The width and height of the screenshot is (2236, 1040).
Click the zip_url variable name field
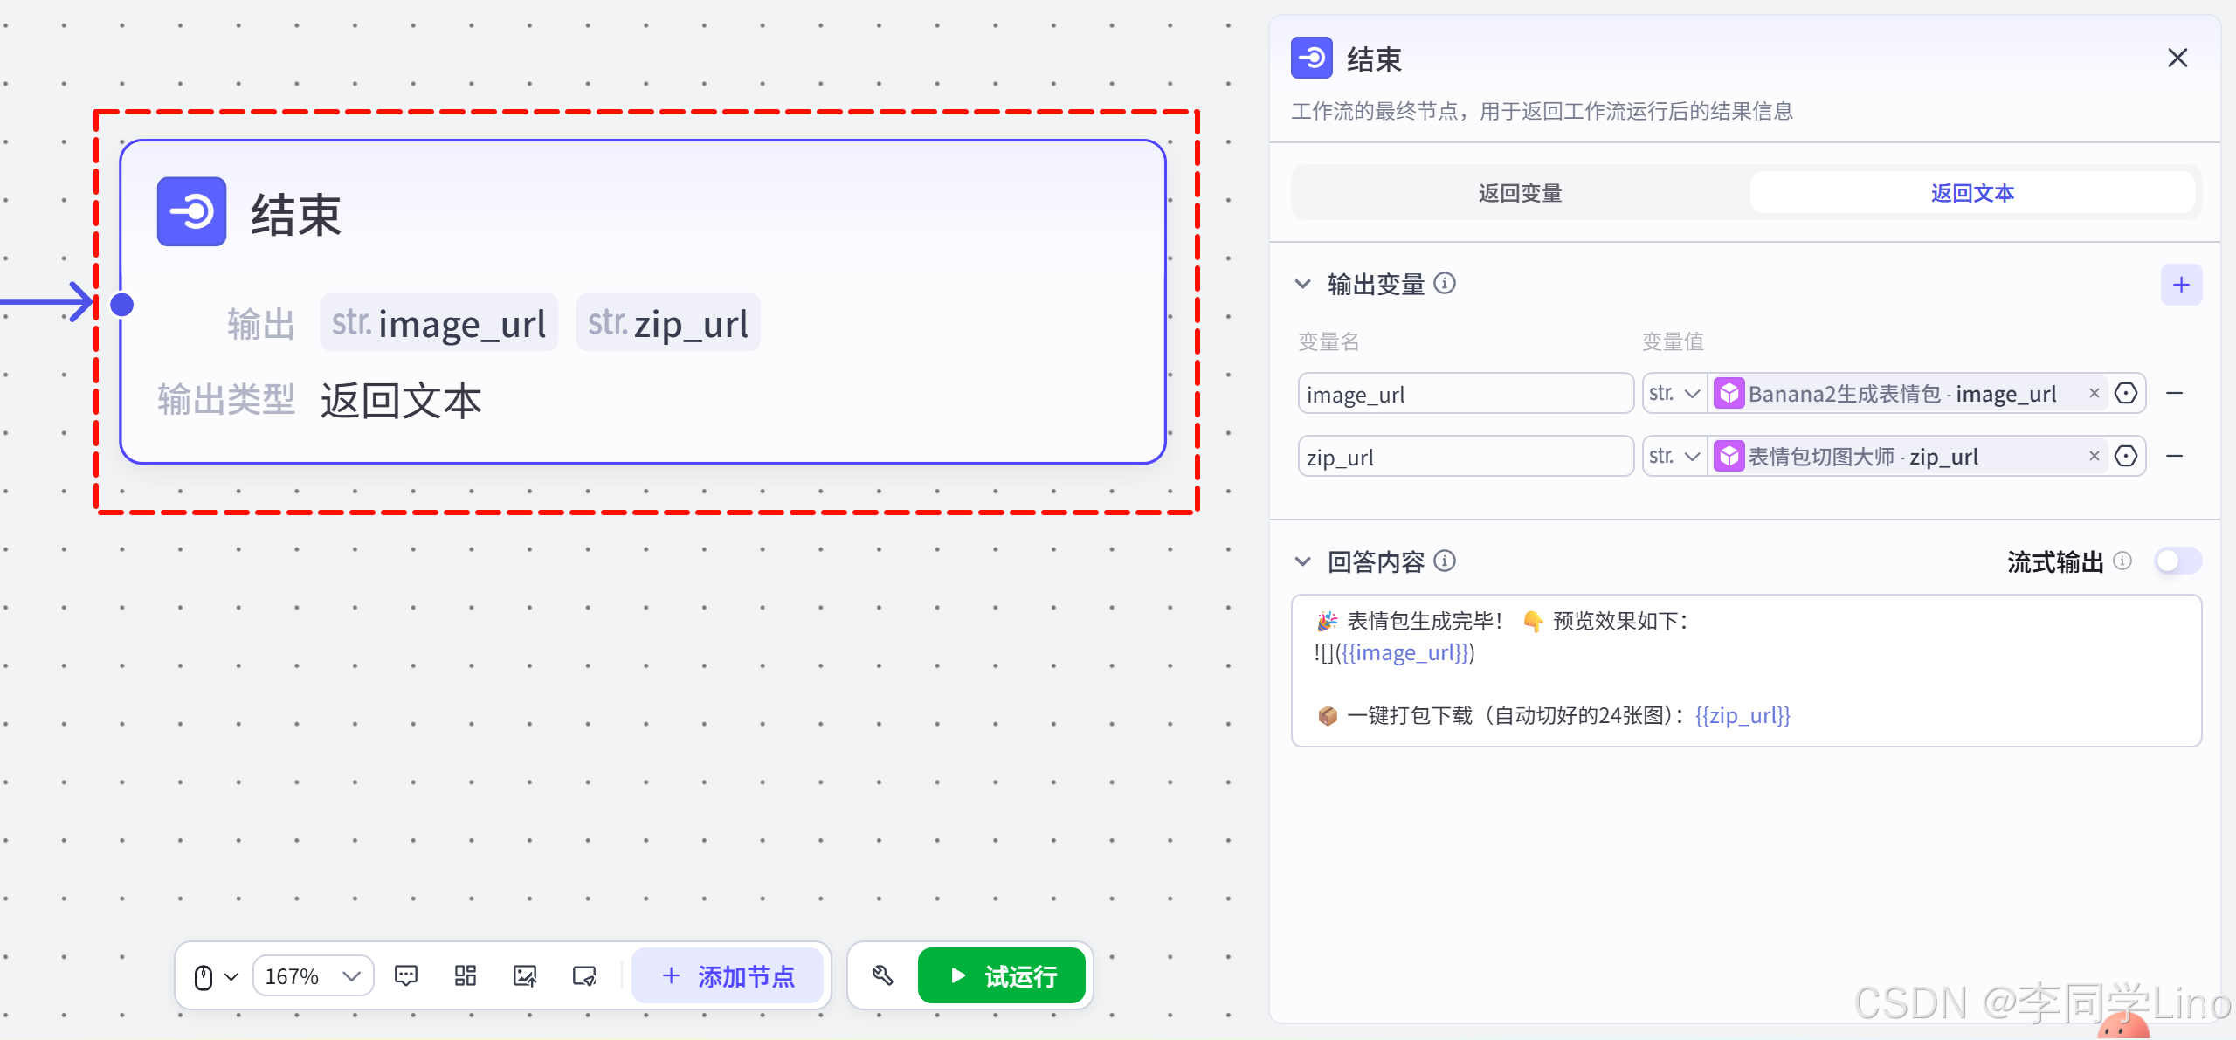(x=1465, y=457)
